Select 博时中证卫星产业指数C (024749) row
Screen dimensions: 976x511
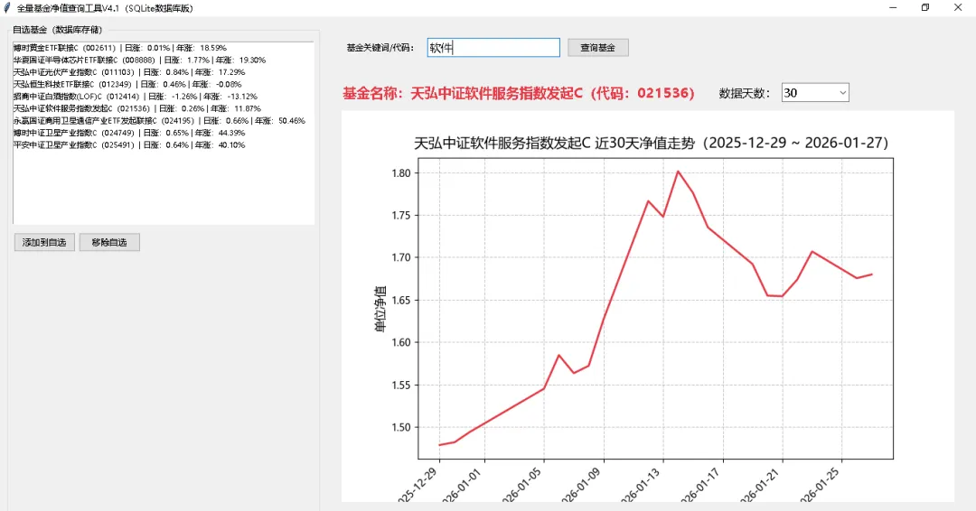[x=163, y=133]
